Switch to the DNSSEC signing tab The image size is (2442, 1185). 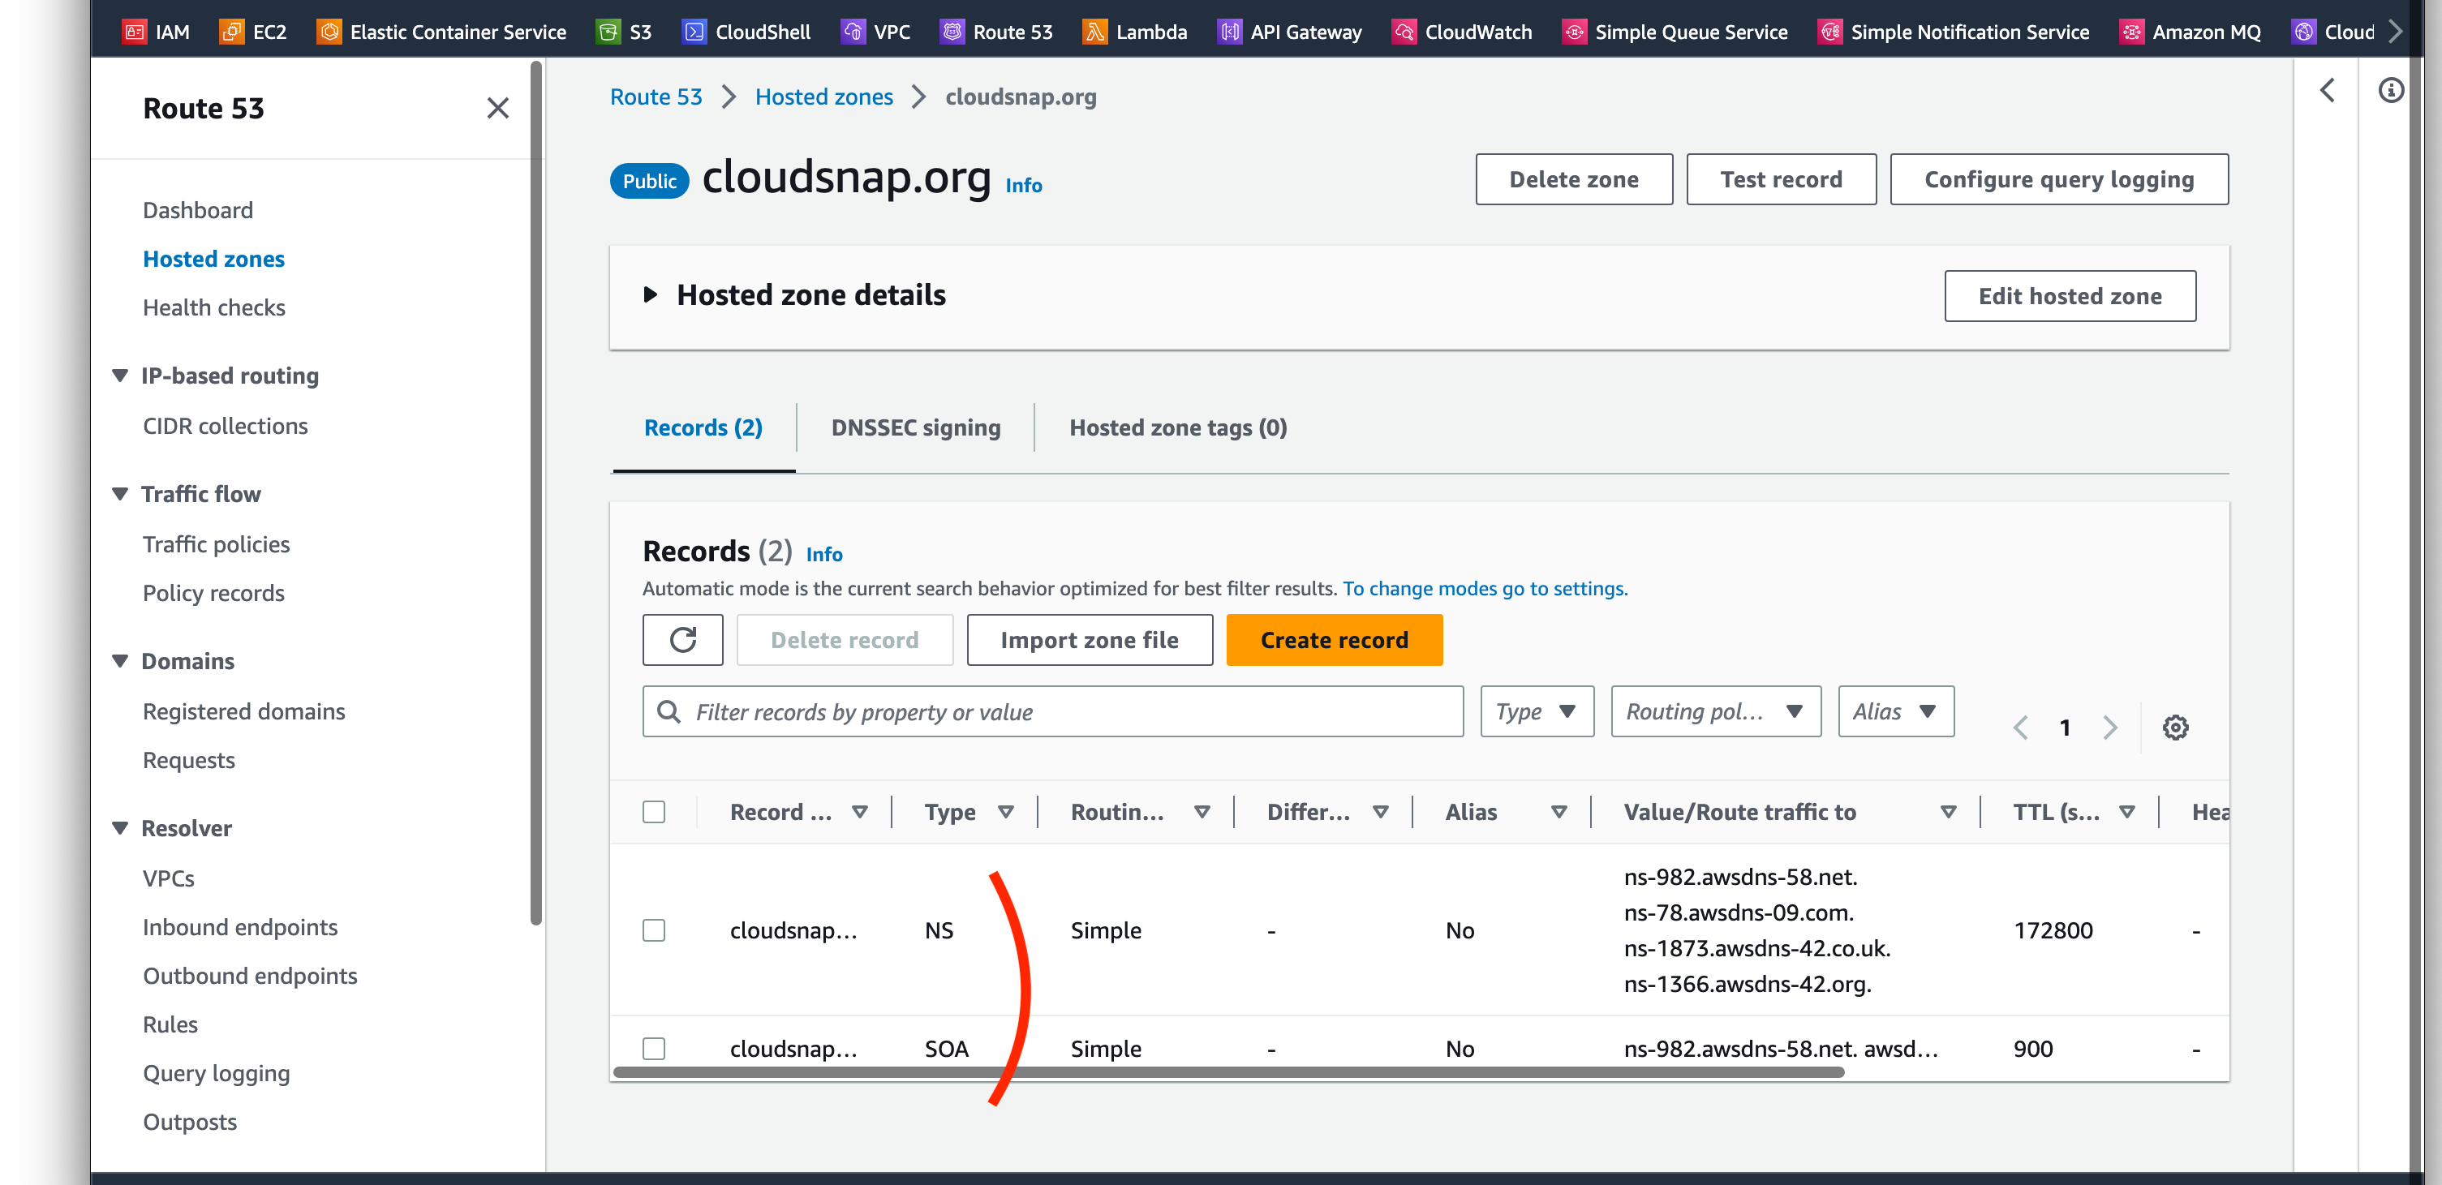[916, 427]
